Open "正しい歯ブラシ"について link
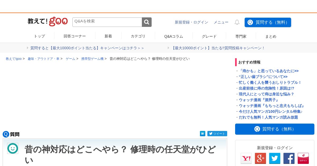 tap(263, 77)
